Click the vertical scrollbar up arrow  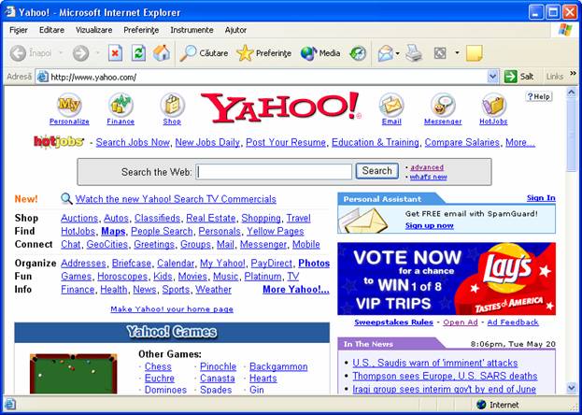pos(572,93)
